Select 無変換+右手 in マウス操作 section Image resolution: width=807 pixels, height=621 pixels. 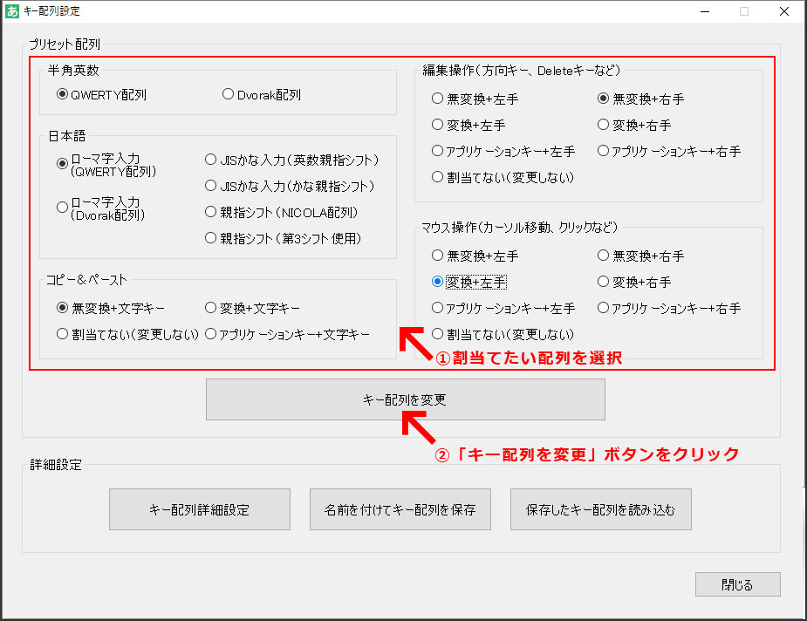(x=603, y=255)
